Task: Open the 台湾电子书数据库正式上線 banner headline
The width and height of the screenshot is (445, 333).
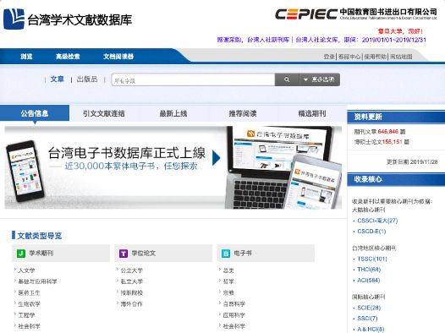Action: 127,153
